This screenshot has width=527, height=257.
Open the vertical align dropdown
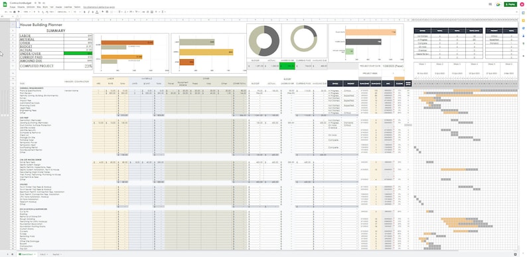coord(126,12)
